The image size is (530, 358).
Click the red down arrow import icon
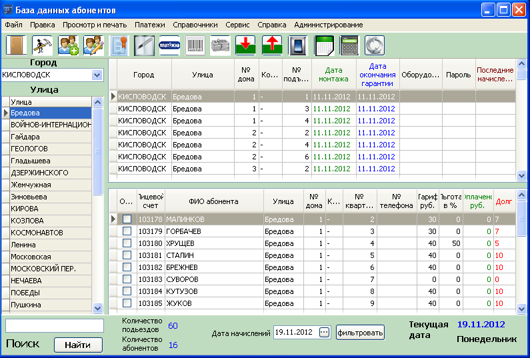pyautogui.click(x=246, y=45)
